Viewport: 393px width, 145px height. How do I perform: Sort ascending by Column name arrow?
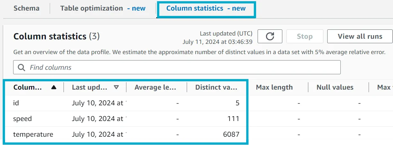click(54, 87)
